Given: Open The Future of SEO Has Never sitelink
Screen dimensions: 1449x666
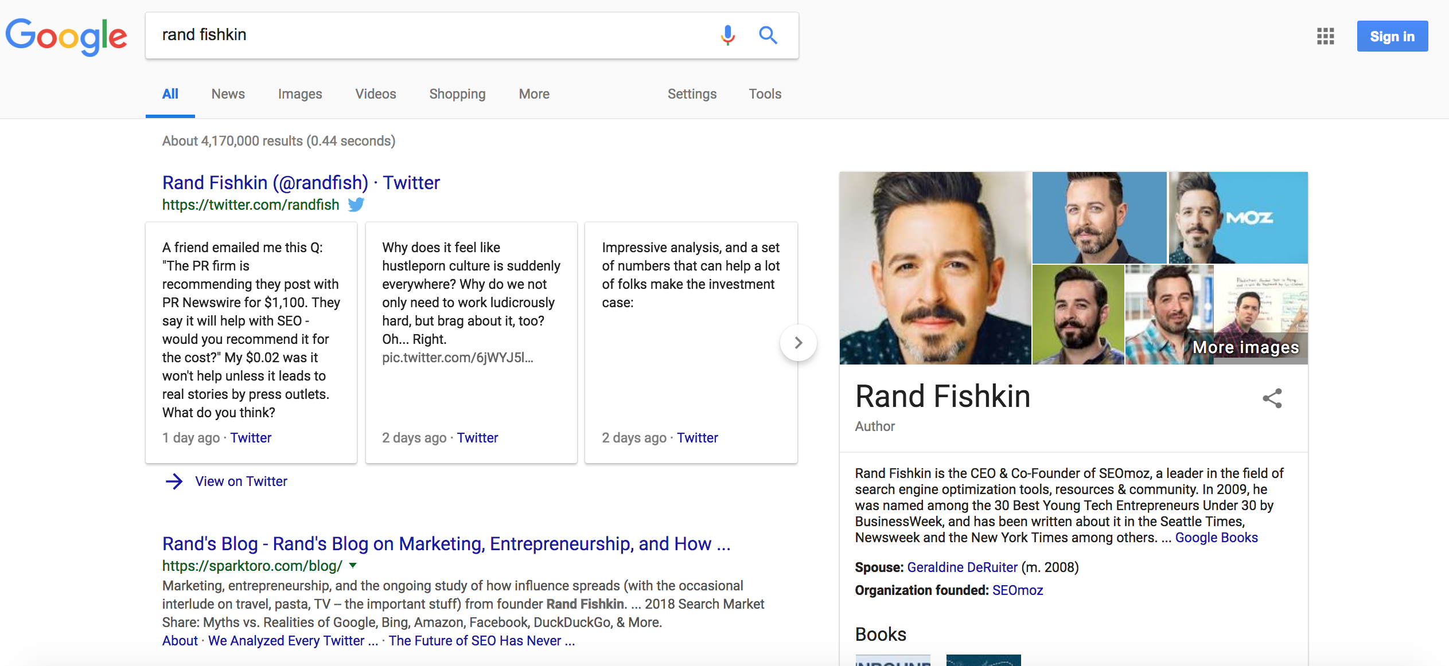Looking at the screenshot, I should pos(482,641).
